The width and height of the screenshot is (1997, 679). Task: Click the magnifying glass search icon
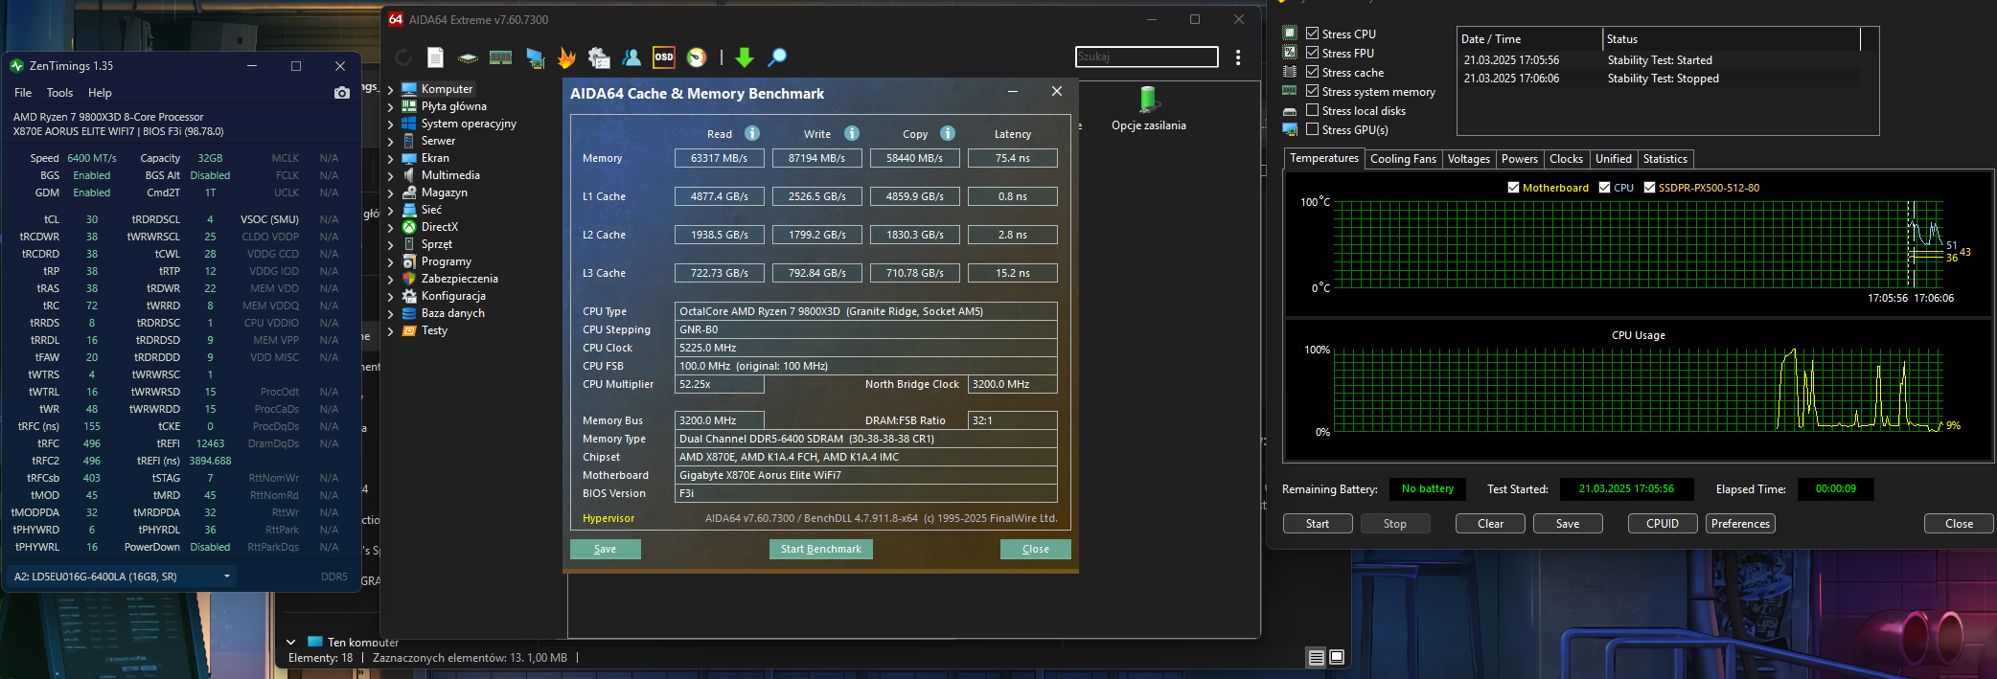pyautogui.click(x=777, y=57)
